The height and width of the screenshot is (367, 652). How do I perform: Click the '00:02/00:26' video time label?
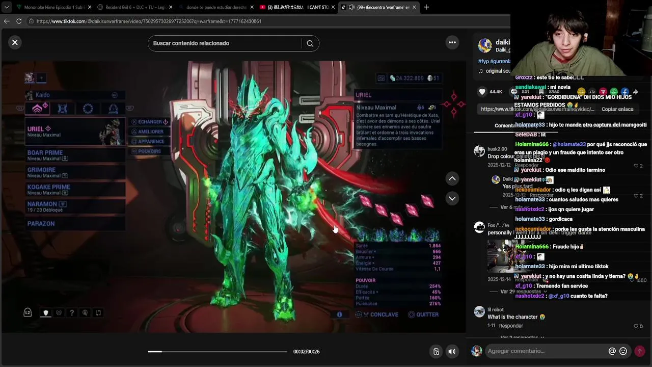[x=306, y=351]
